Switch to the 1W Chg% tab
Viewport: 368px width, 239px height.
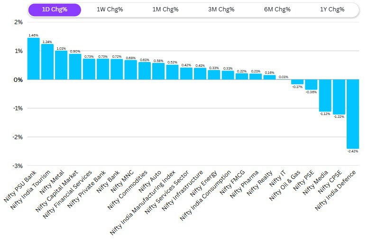pyautogui.click(x=110, y=9)
